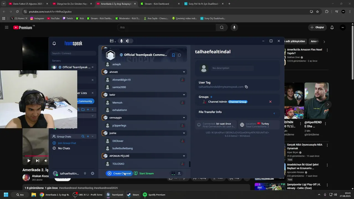Mute the speaker output in TeamSpeak toolbar
The image size is (354, 199).
coord(127,41)
